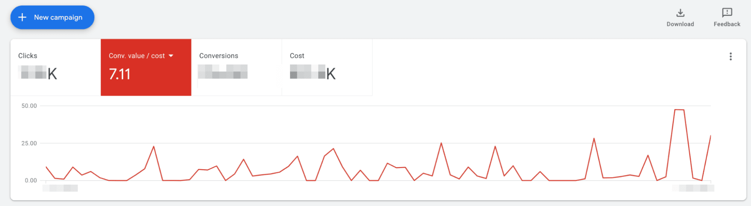Select the Cost metric card

[327, 67]
